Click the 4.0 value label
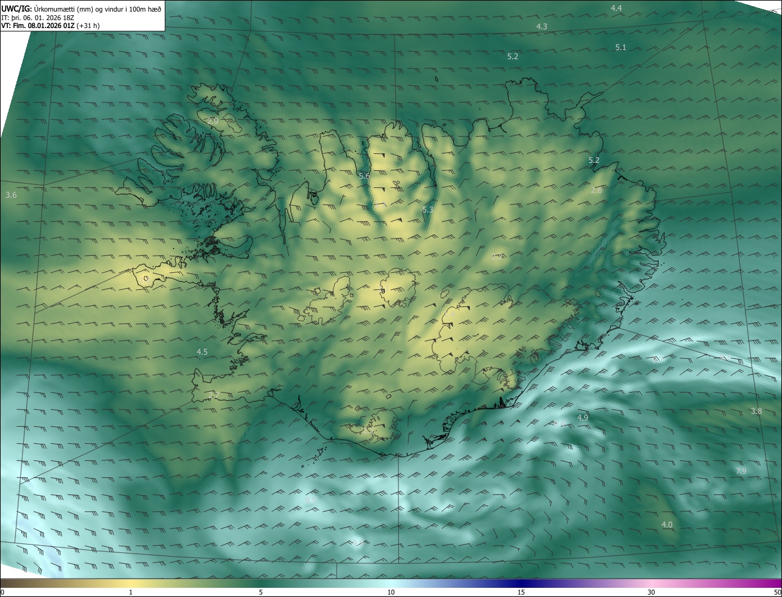Viewport: 782px width, 597px height. pyautogui.click(x=667, y=524)
